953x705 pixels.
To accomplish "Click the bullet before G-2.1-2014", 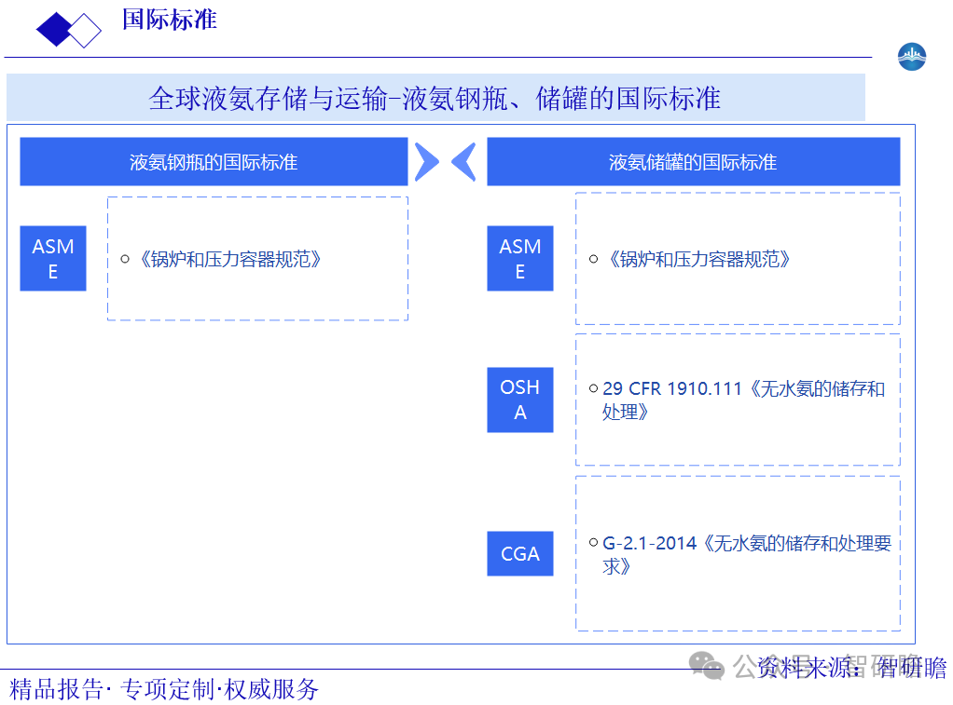I will click(x=593, y=542).
